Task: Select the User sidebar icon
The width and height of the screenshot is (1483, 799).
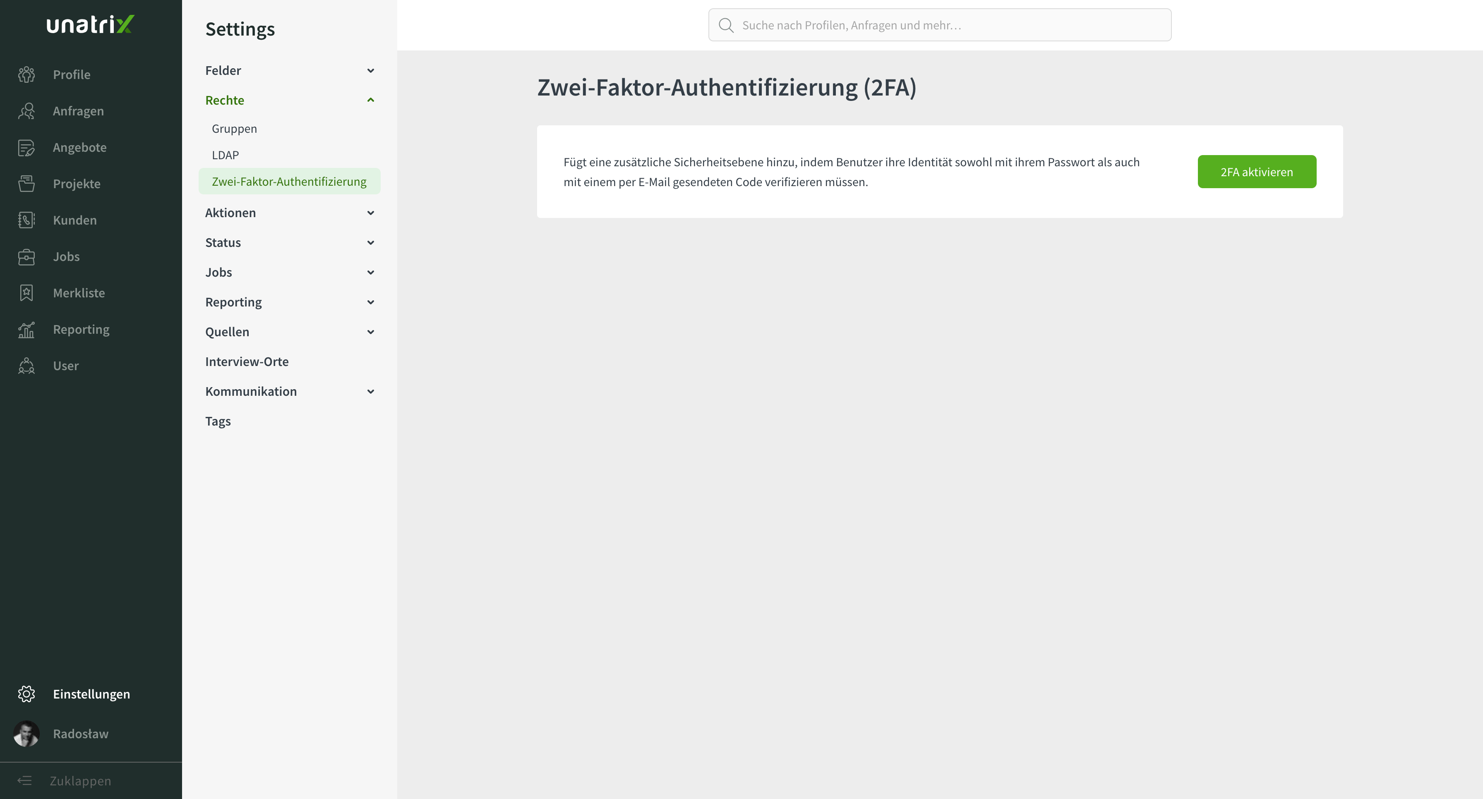Action: [x=26, y=366]
